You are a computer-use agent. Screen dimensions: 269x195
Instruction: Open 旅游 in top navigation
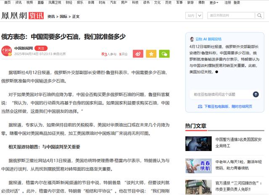coord(190,3)
